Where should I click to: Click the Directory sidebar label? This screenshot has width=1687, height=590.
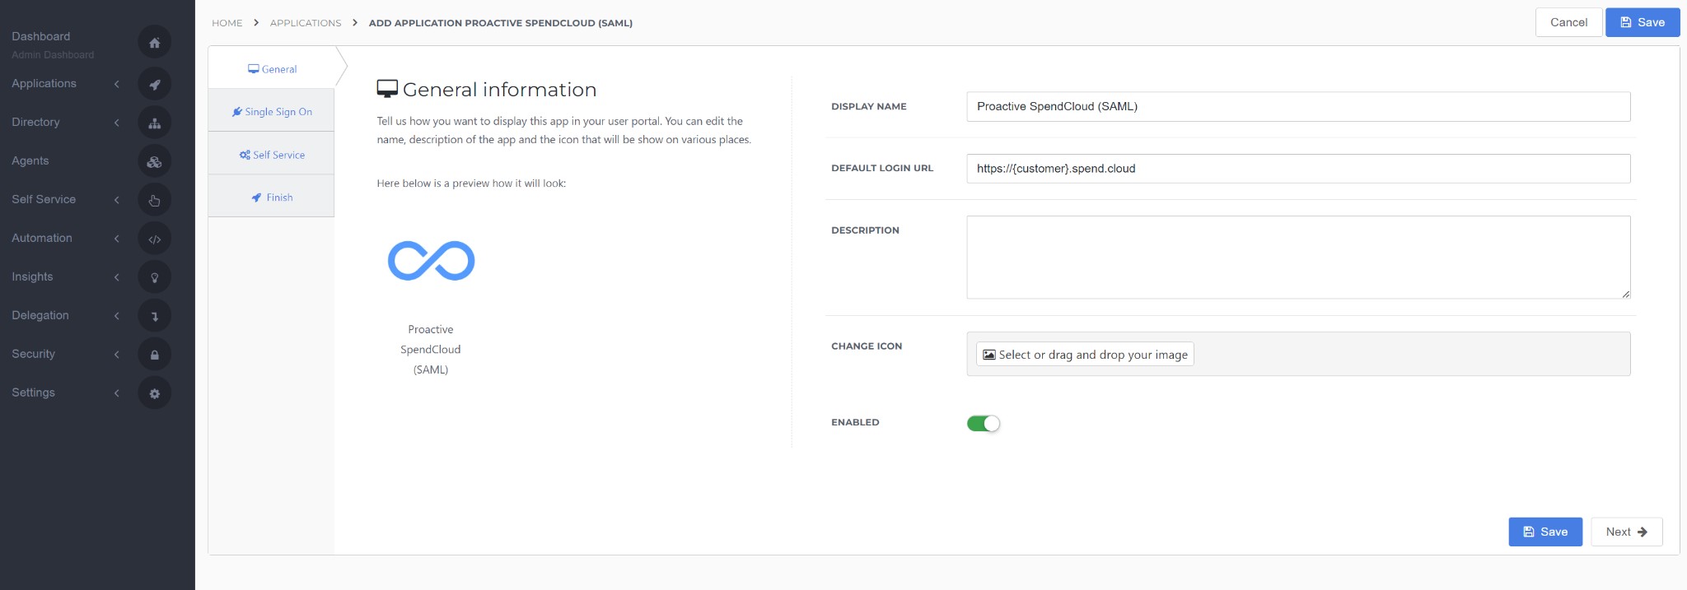point(35,122)
